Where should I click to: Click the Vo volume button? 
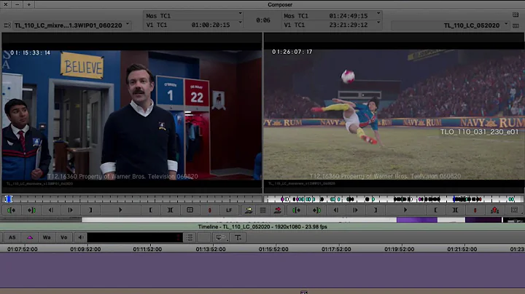(x=63, y=237)
